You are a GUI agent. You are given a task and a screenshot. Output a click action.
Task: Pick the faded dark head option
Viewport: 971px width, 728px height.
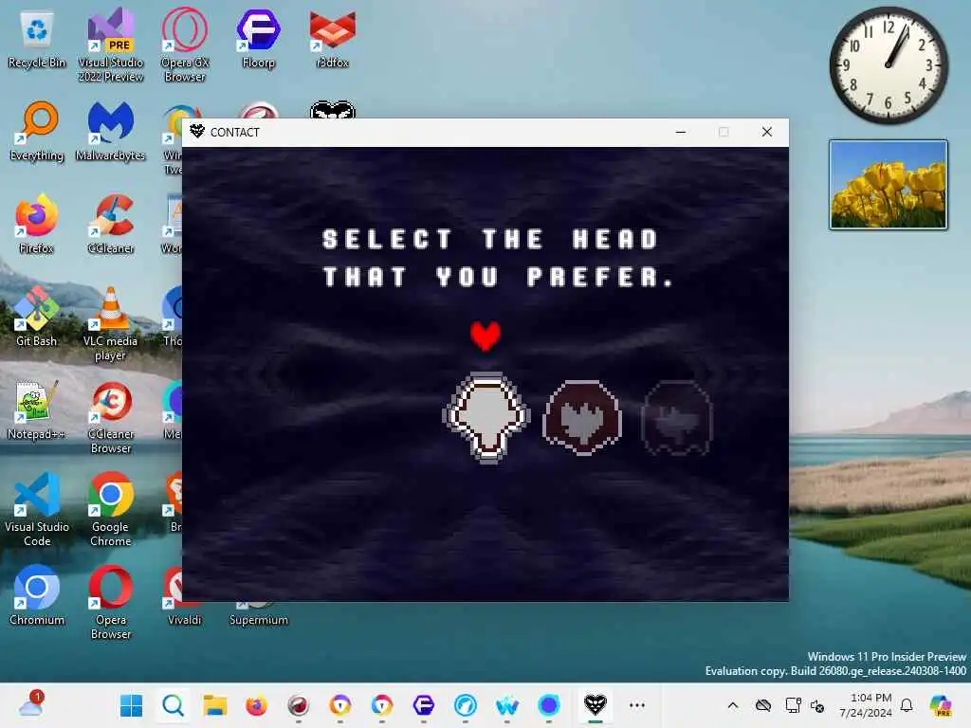[677, 418]
